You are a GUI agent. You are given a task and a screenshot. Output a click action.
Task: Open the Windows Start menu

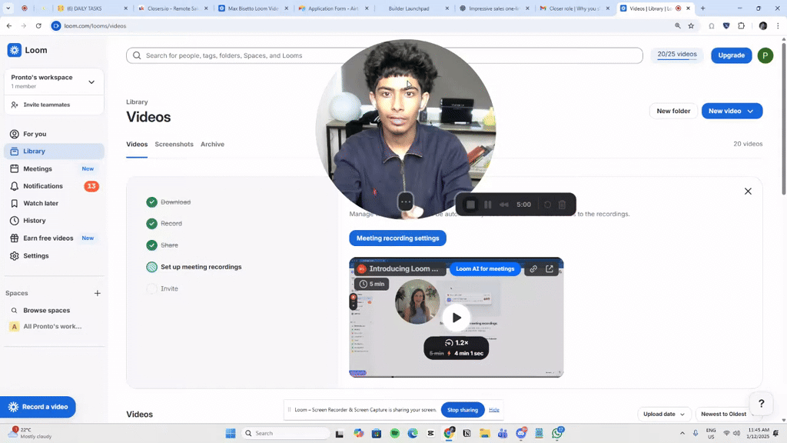(231, 434)
